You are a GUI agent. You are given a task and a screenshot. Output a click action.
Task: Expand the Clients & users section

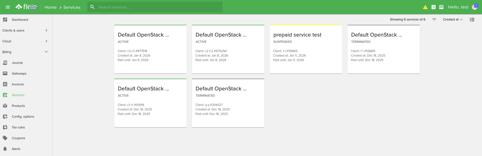[x=46, y=30]
